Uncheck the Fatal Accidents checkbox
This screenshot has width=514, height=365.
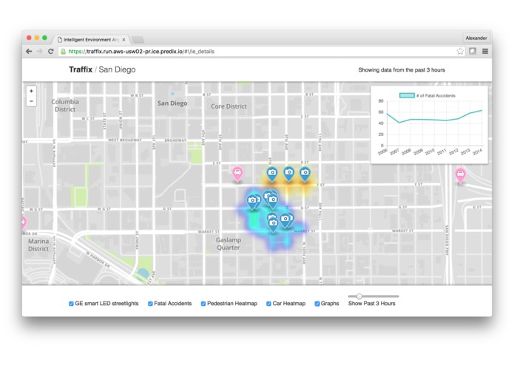tap(150, 304)
